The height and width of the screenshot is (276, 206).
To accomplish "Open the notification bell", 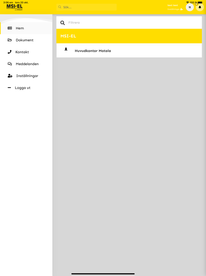I will (200, 7).
